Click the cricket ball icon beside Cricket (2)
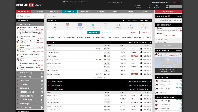The width and height of the screenshot is (198, 112). [x=42, y=81]
